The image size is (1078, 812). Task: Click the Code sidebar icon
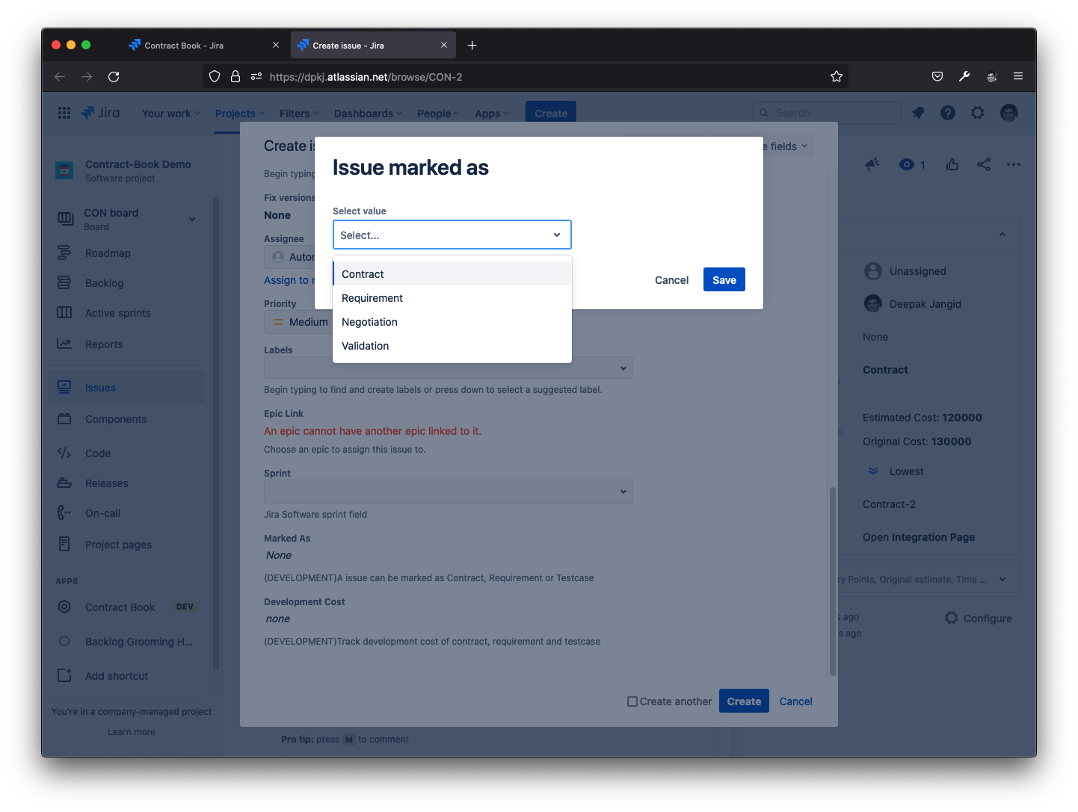(64, 453)
